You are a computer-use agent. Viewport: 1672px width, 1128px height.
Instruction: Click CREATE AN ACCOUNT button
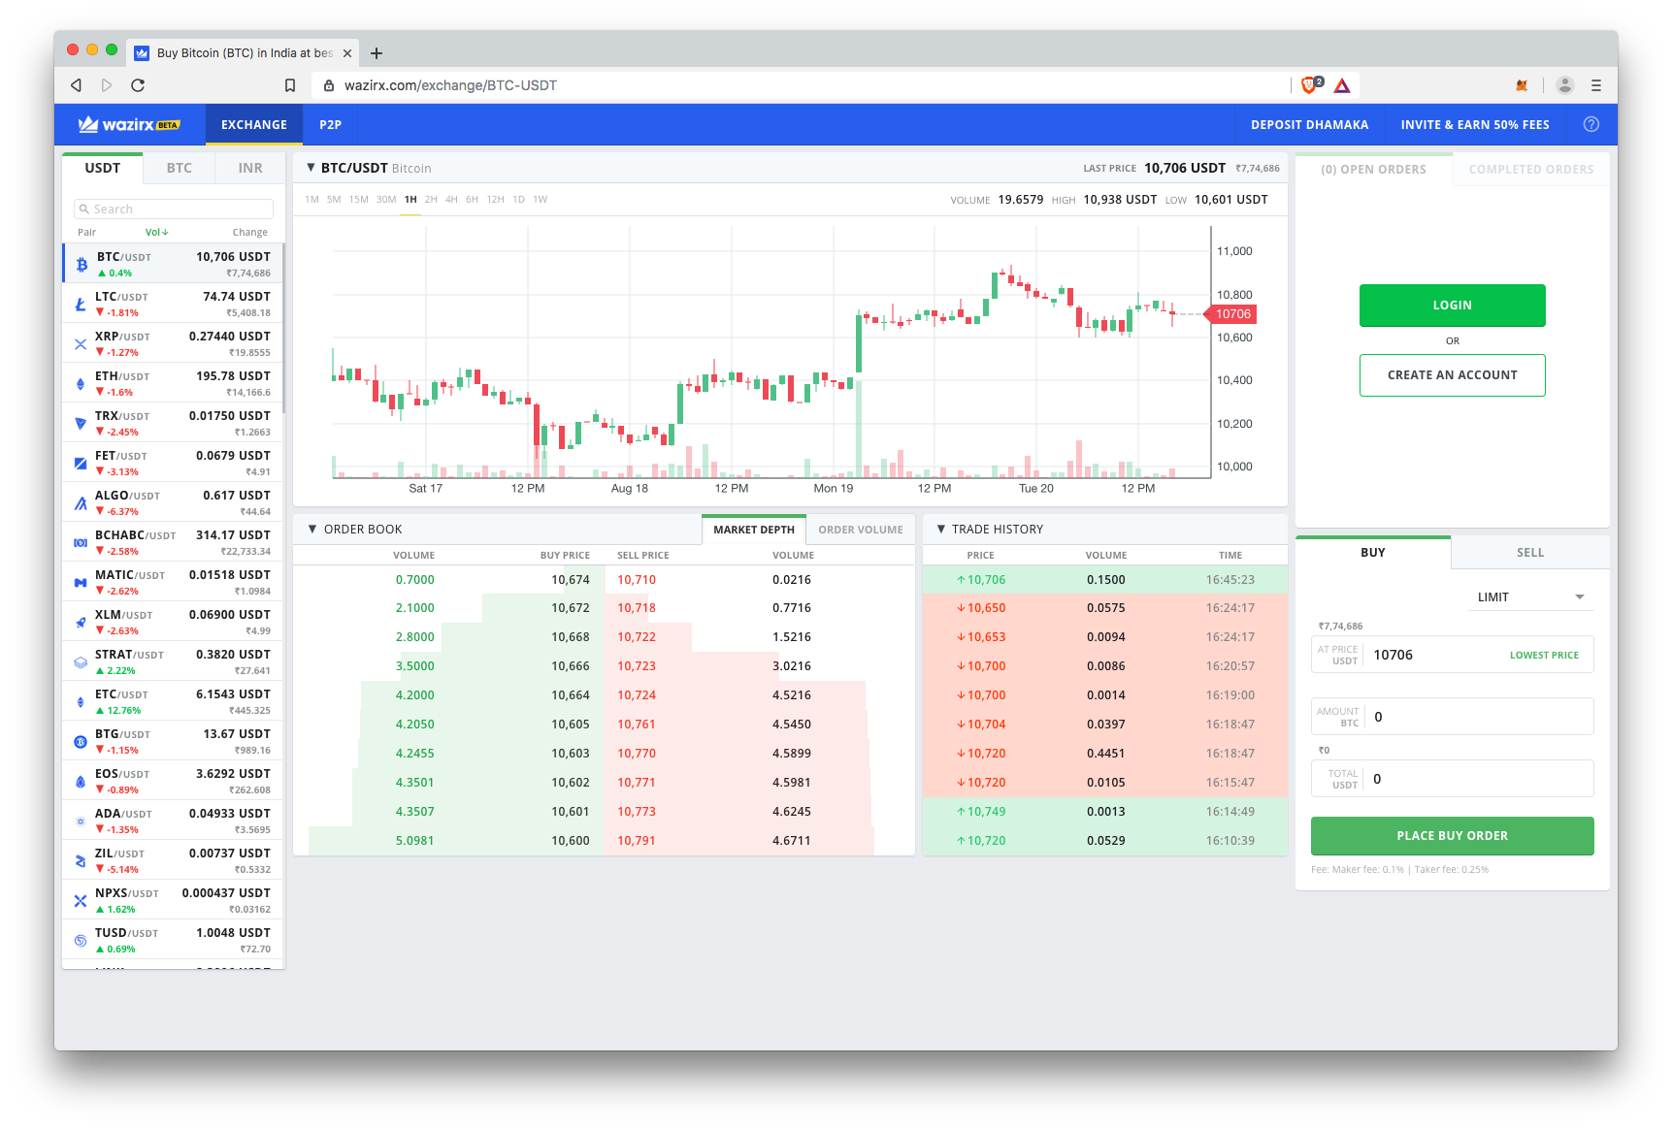click(1452, 375)
